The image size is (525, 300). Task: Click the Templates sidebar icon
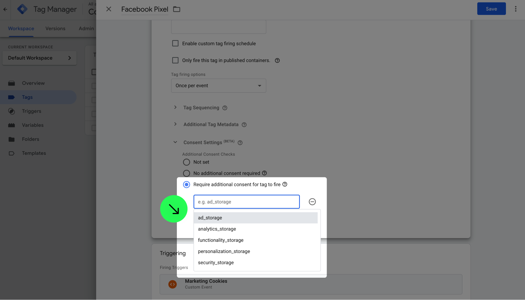[x=11, y=153]
